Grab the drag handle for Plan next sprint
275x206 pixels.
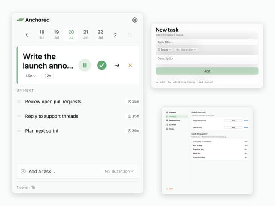[19, 130]
